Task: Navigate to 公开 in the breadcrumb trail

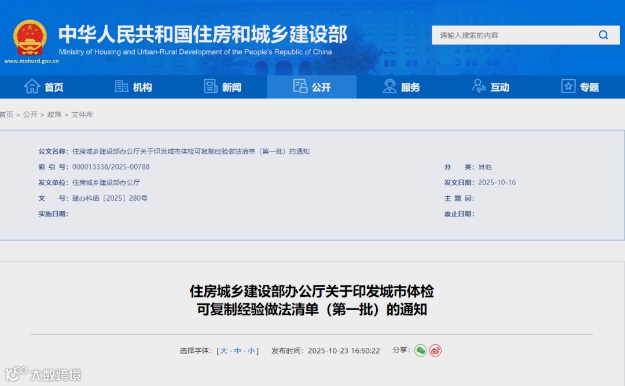Action: click(x=30, y=115)
